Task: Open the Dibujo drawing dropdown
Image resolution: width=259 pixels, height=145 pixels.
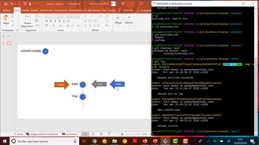Action: click(x=118, y=20)
